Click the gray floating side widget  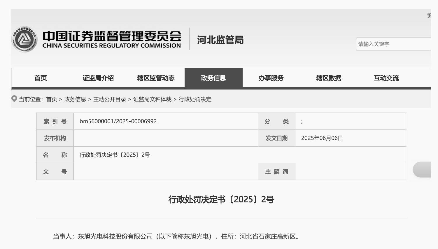[422, 169]
